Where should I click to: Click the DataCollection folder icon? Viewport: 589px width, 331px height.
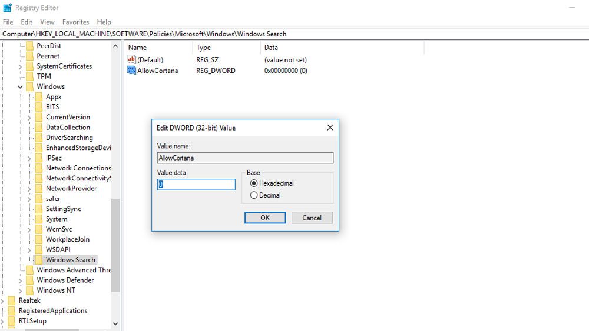coord(39,128)
